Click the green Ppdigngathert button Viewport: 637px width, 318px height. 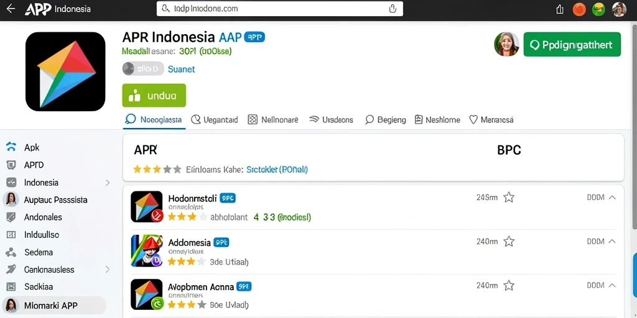point(572,45)
